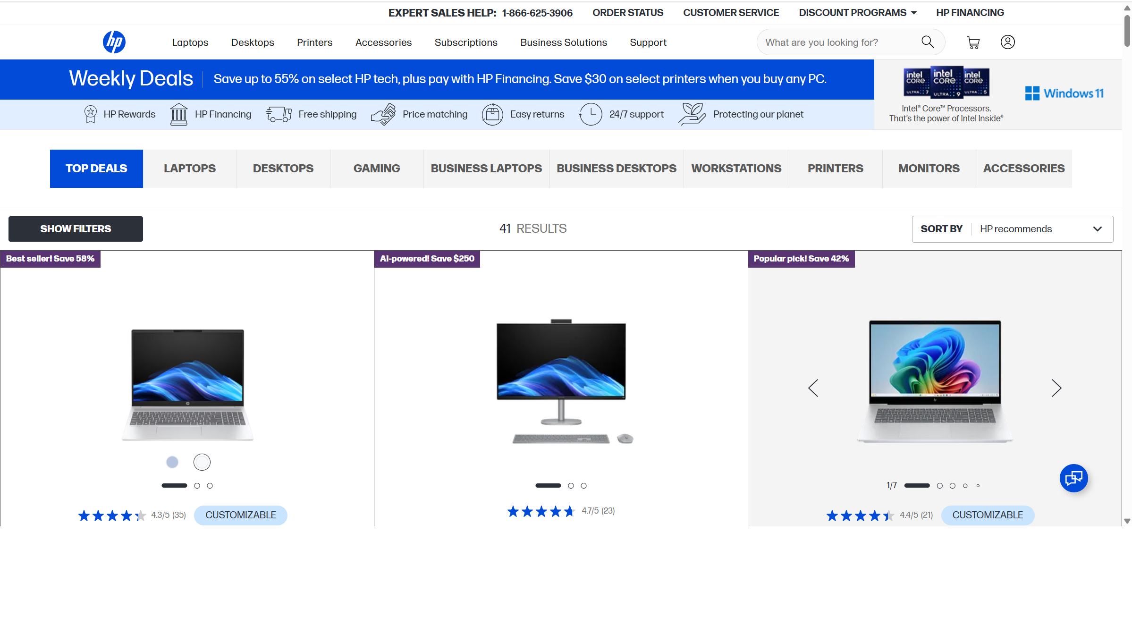This screenshot has height=642, width=1132.
Task: Open the Support nav menu
Action: click(x=648, y=42)
